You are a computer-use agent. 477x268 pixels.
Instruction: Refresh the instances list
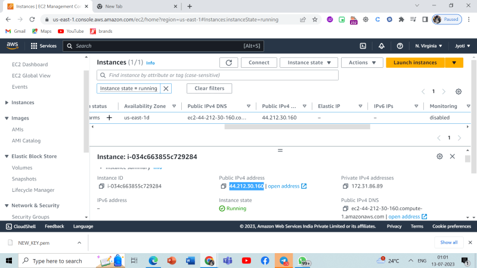[229, 63]
